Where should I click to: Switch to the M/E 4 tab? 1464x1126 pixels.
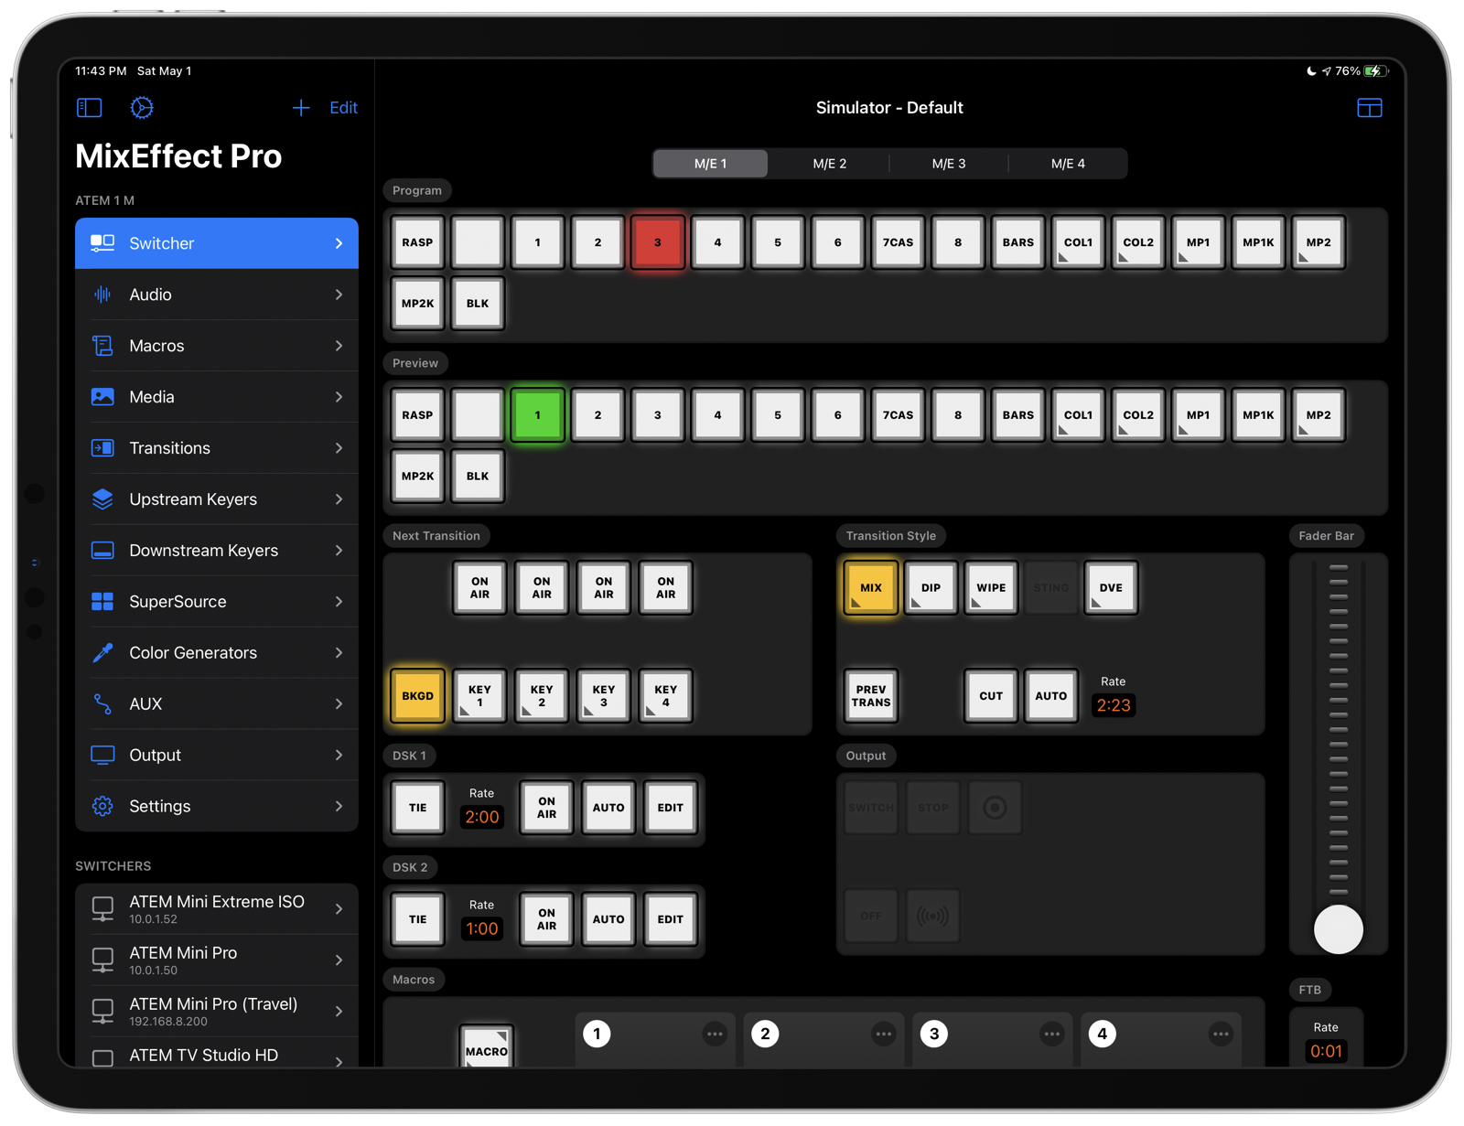tap(1068, 164)
